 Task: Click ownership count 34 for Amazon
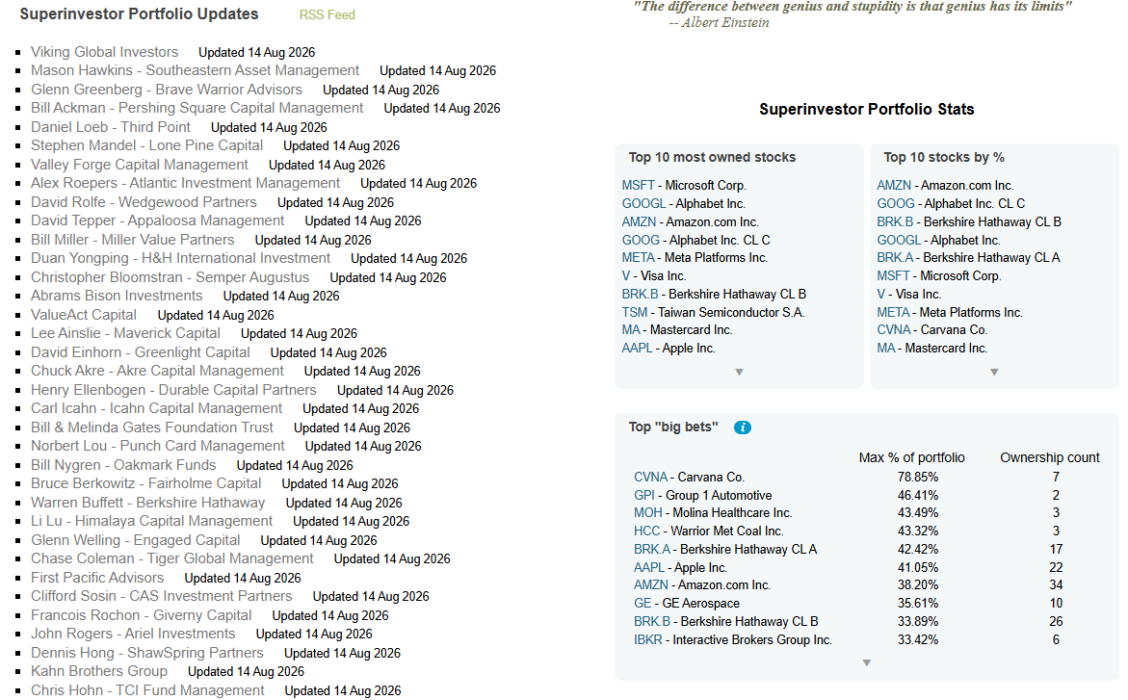coord(1056,584)
